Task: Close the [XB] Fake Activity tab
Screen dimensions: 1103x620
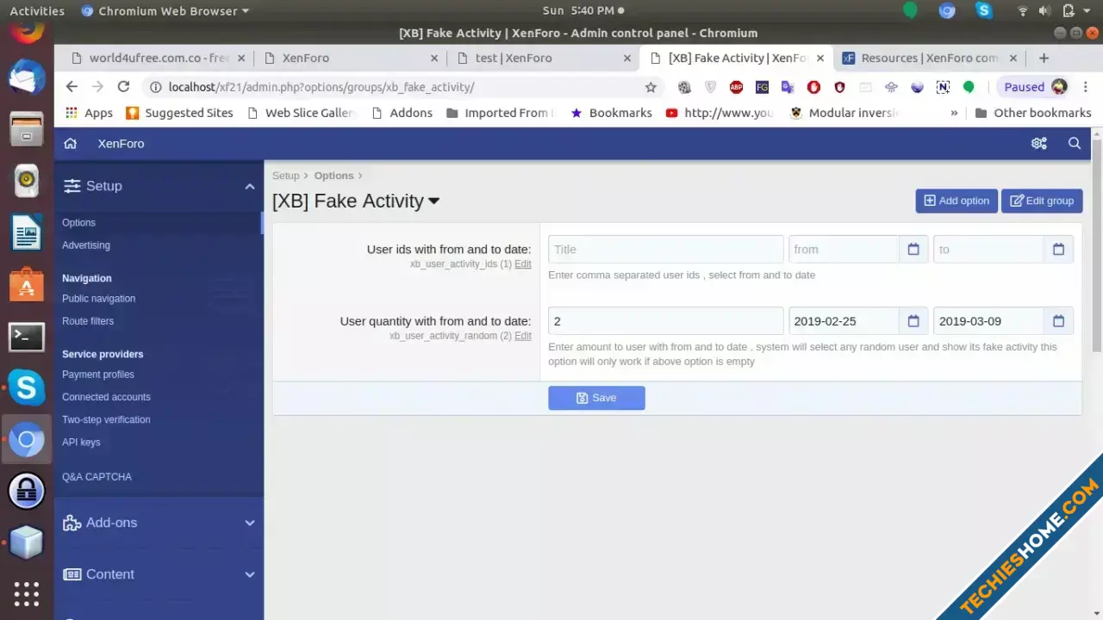Action: coord(820,59)
